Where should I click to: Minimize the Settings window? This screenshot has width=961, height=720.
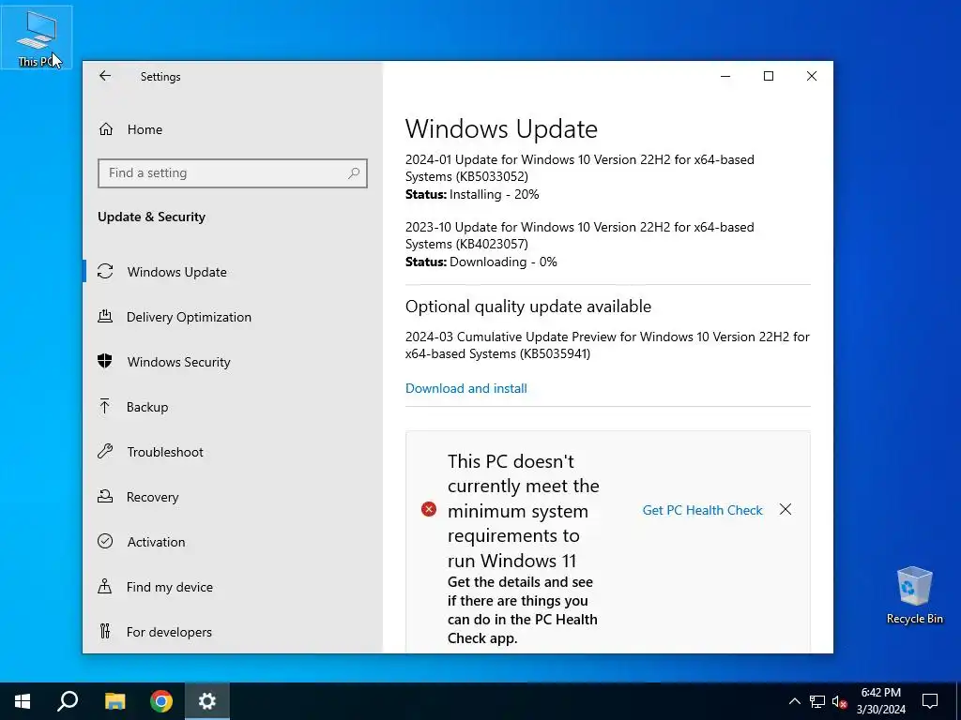[x=725, y=76]
